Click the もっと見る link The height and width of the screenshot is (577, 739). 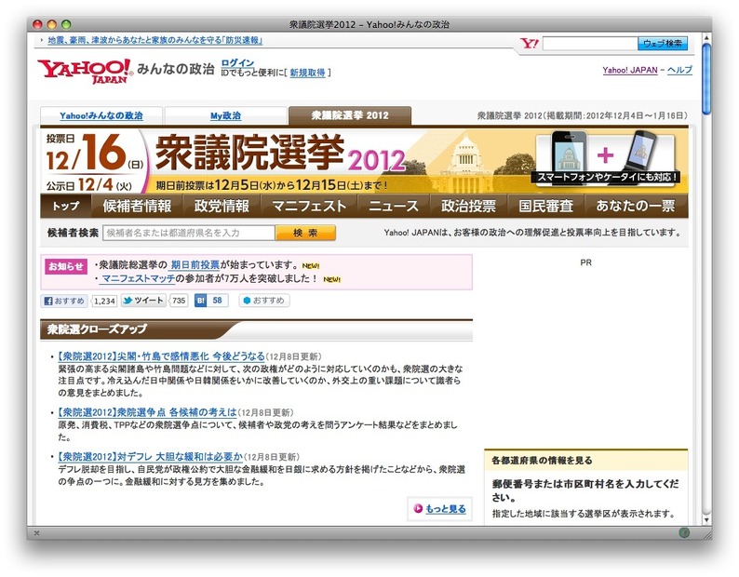446,509
